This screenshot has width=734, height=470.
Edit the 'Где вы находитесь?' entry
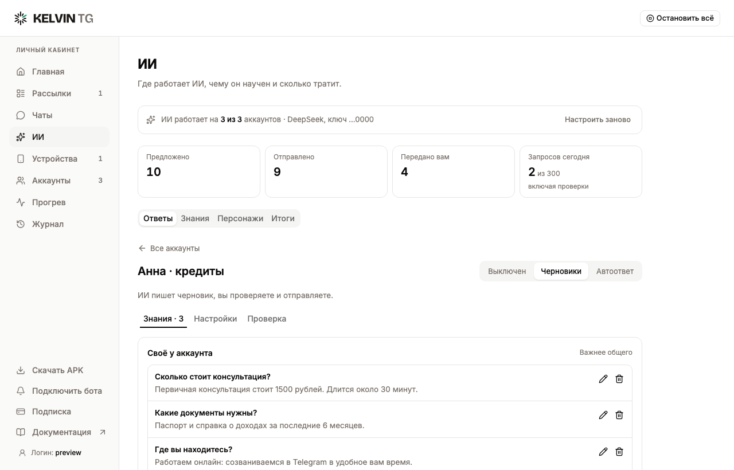pyautogui.click(x=603, y=452)
